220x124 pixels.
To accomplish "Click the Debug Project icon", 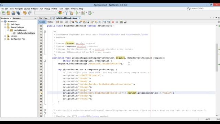I will pyautogui.click(x=83, y=13).
